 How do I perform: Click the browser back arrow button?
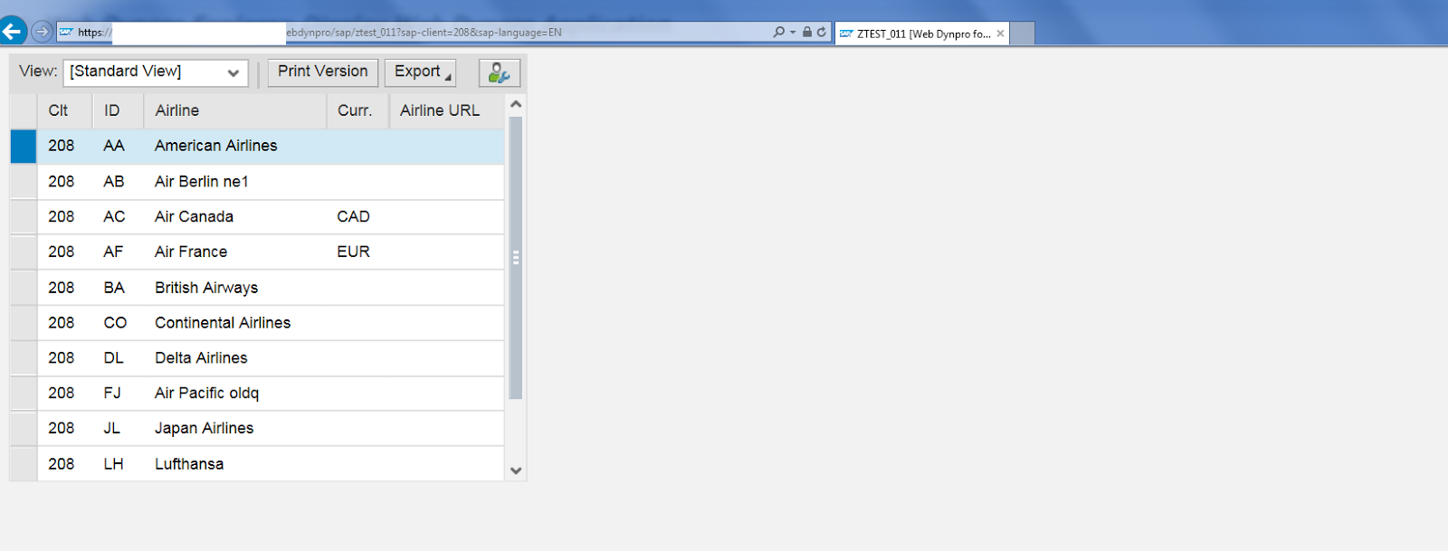(x=13, y=32)
